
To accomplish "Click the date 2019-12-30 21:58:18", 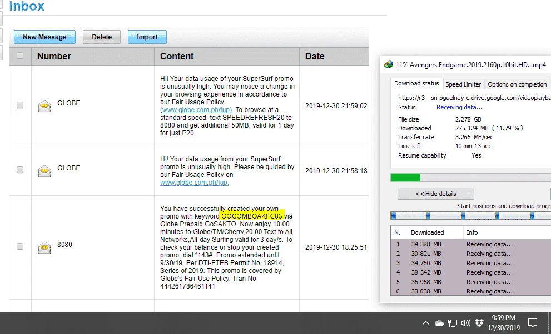I will [336, 171].
